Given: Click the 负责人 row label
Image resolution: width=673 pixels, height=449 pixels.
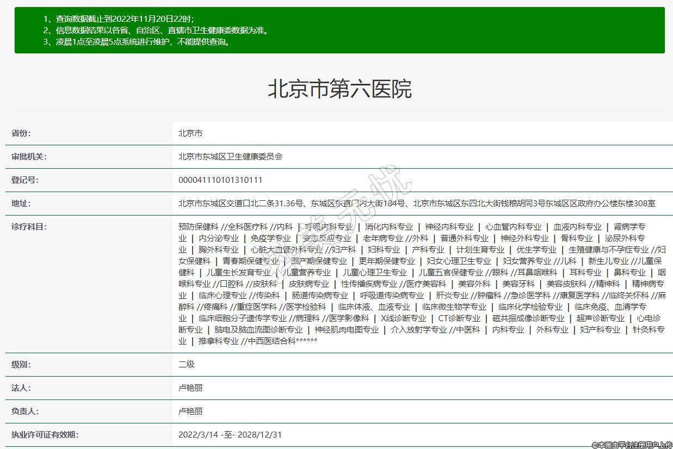Looking at the screenshot, I should pos(25,411).
